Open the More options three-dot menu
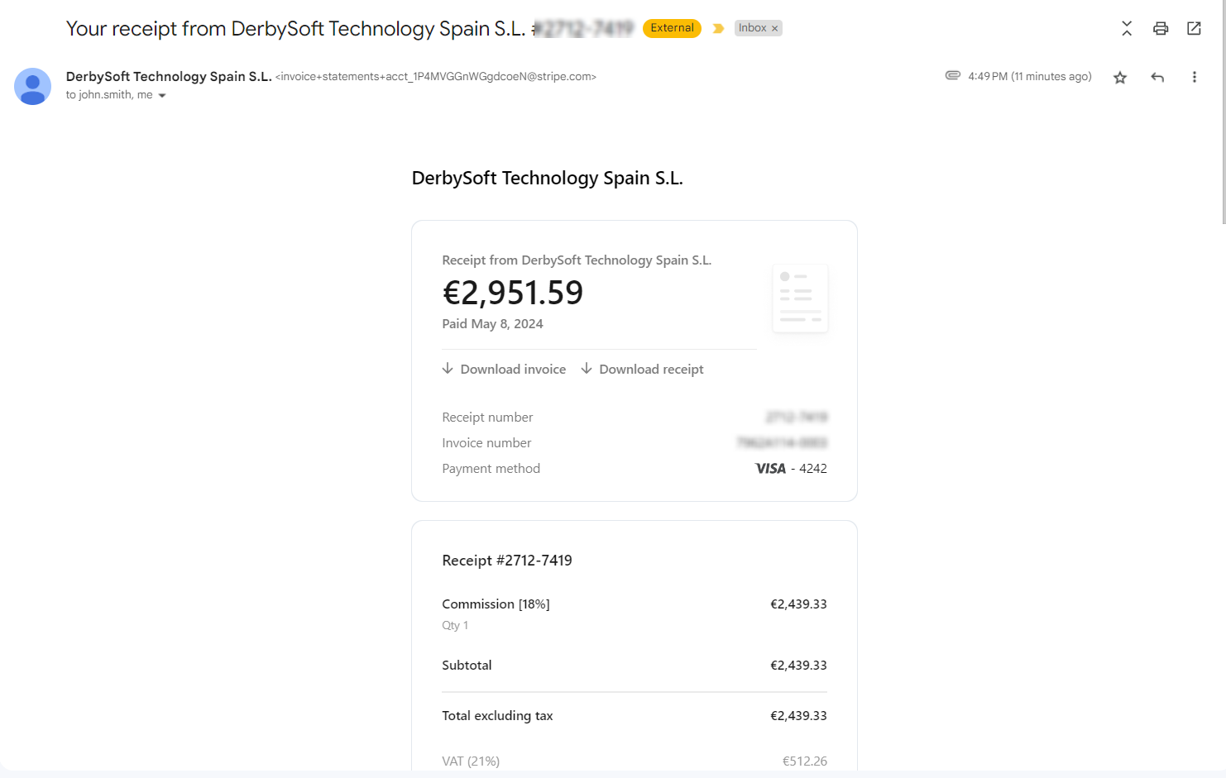 click(x=1194, y=77)
